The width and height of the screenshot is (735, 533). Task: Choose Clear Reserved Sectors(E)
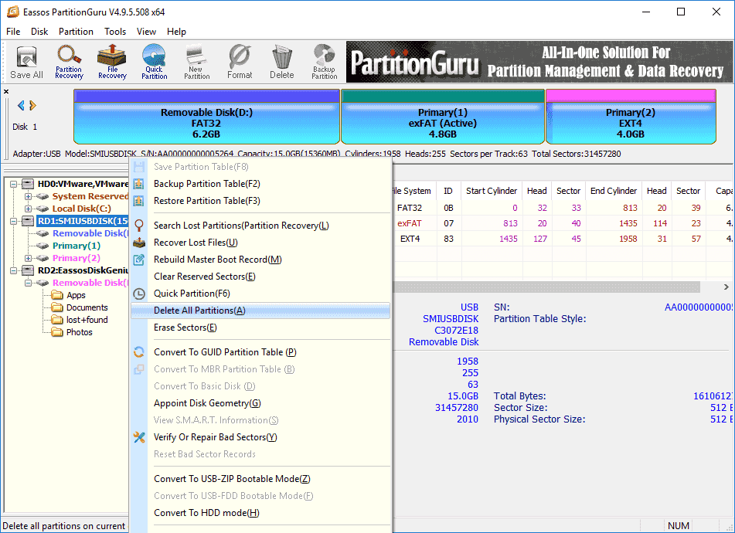pyautogui.click(x=260, y=277)
